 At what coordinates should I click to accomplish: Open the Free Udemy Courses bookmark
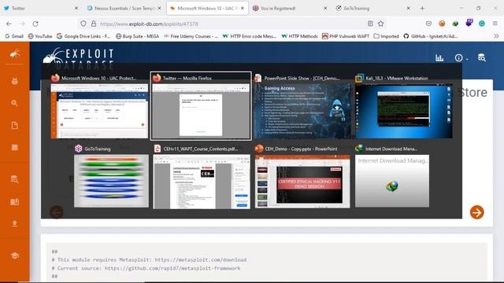pos(191,36)
